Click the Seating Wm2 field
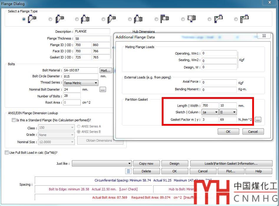Image resolution: width=279 pixels, height=206 pixels. tap(219, 61)
